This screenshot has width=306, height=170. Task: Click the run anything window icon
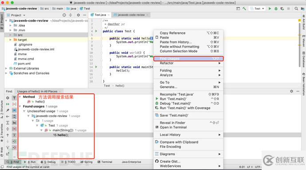click(238, 8)
